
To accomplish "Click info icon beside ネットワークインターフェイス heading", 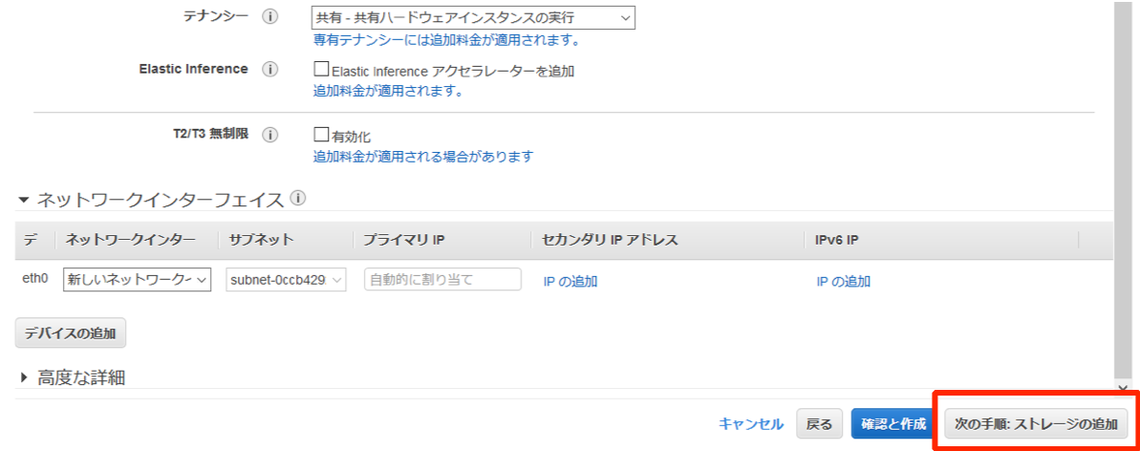I will point(298,198).
